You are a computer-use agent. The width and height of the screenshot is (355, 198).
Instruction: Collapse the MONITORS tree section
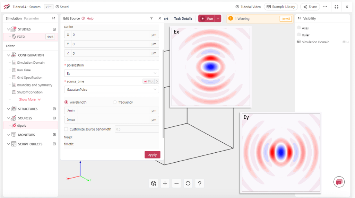8,135
